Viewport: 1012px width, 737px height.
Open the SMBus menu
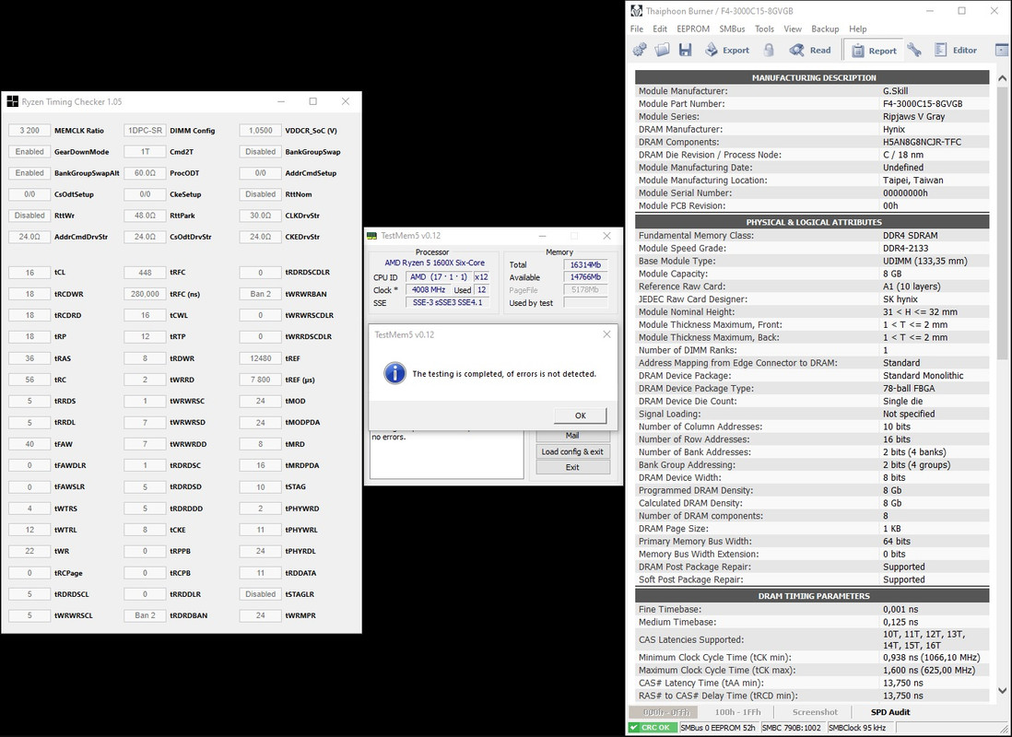[x=732, y=29]
